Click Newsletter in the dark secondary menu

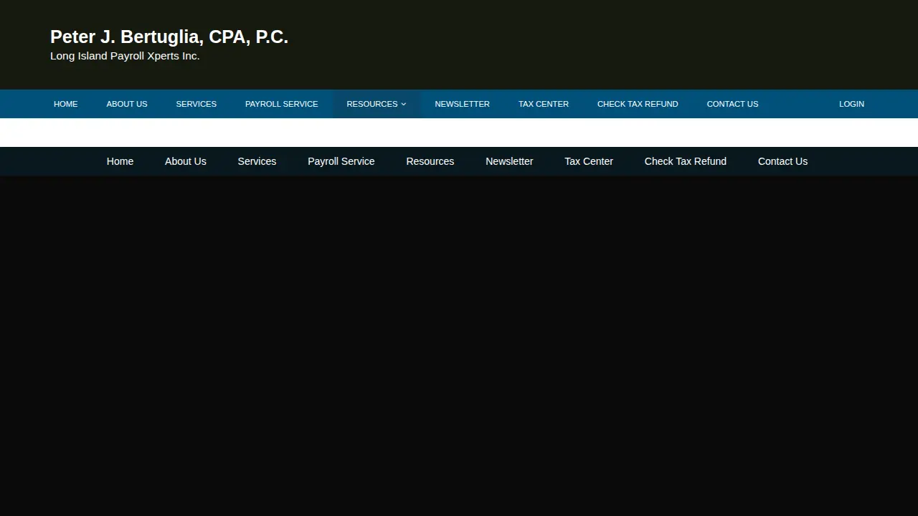(x=509, y=161)
